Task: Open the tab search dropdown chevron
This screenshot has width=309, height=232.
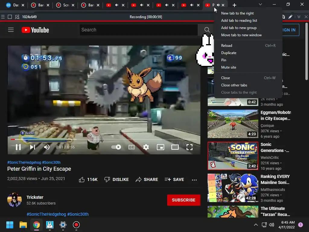Action: click(x=260, y=4)
